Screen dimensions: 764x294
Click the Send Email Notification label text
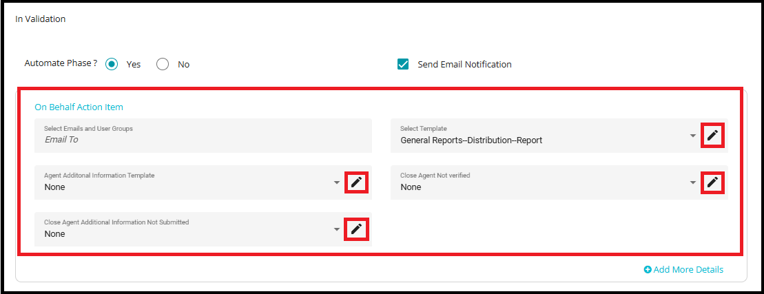click(464, 65)
